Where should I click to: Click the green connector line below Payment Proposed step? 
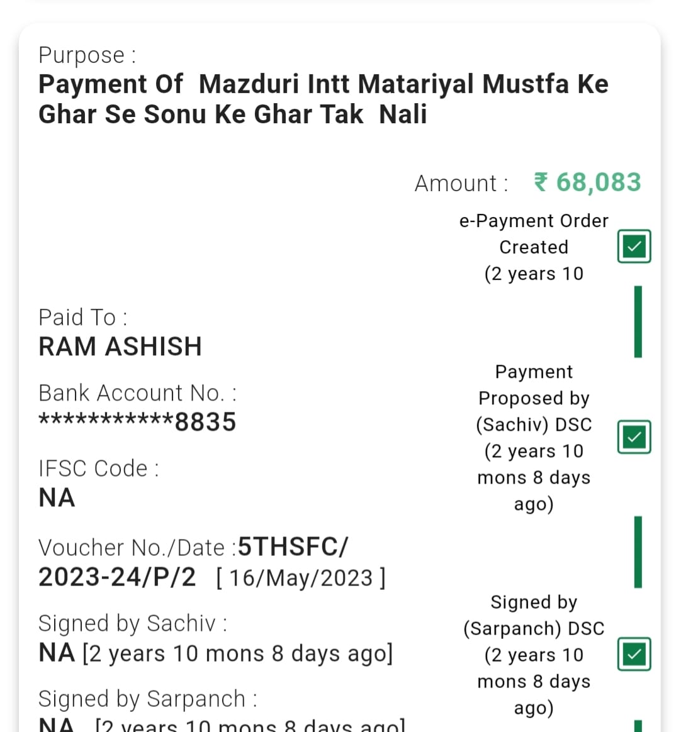[638, 552]
